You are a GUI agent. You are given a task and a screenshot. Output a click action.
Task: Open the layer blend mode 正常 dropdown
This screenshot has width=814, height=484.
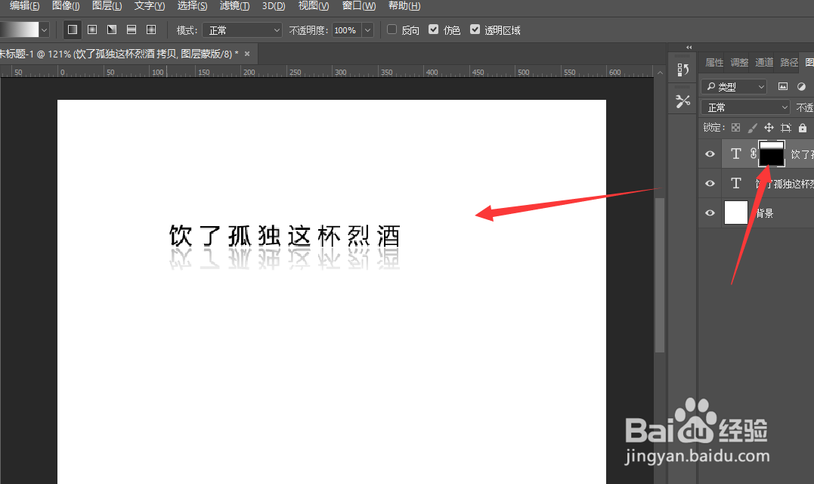(745, 107)
